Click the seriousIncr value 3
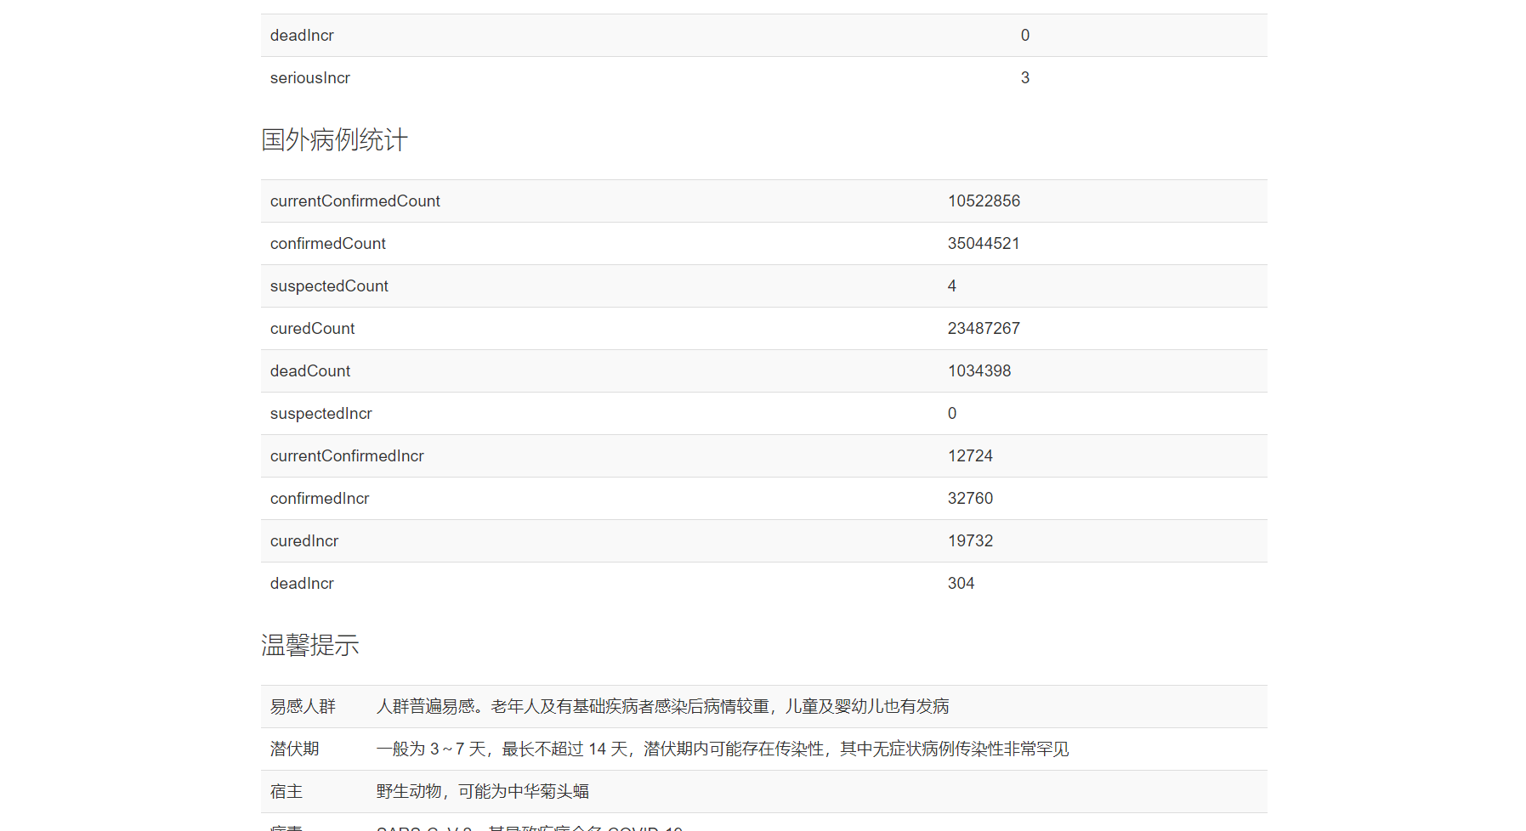Image resolution: width=1526 pixels, height=831 pixels. 1025,78
